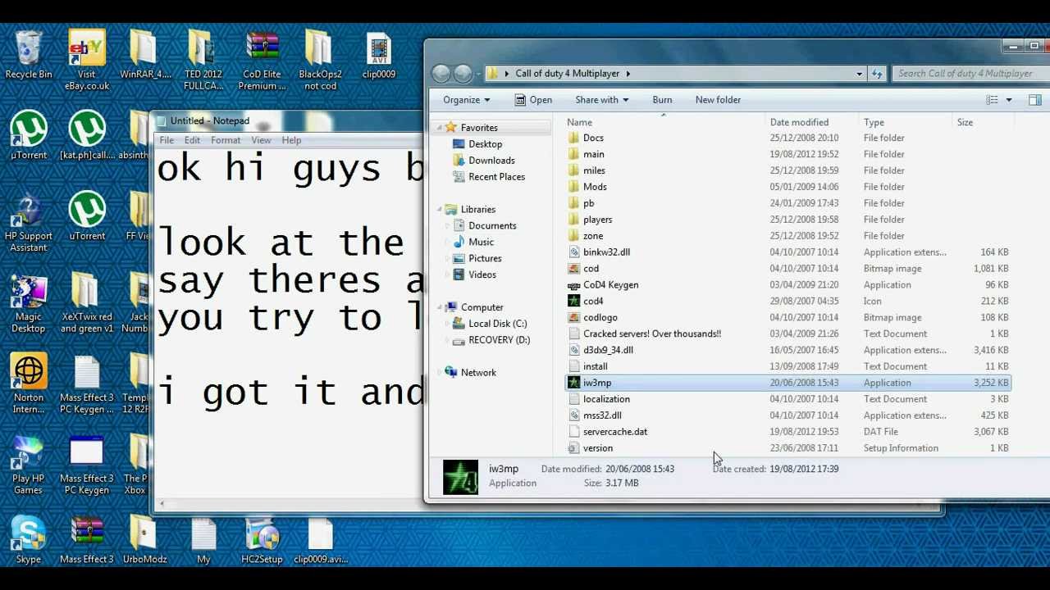
Task: Click New folder button
Action: [718, 100]
